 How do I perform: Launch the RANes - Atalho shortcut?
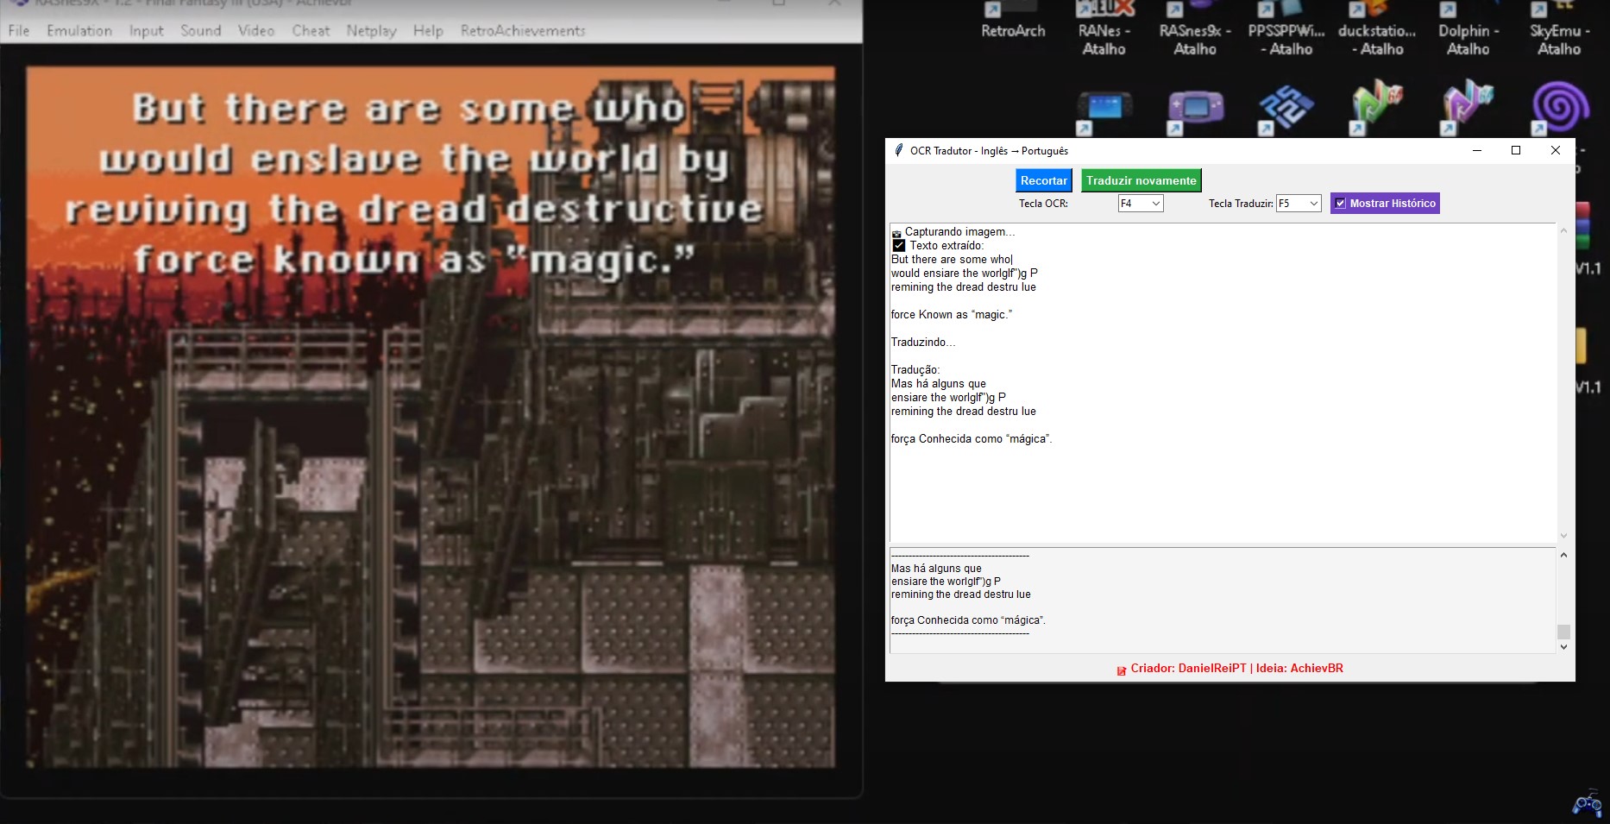pyautogui.click(x=1104, y=28)
